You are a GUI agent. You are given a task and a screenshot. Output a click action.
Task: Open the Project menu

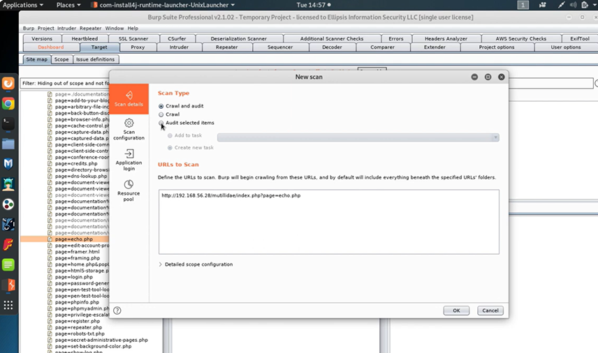46,28
